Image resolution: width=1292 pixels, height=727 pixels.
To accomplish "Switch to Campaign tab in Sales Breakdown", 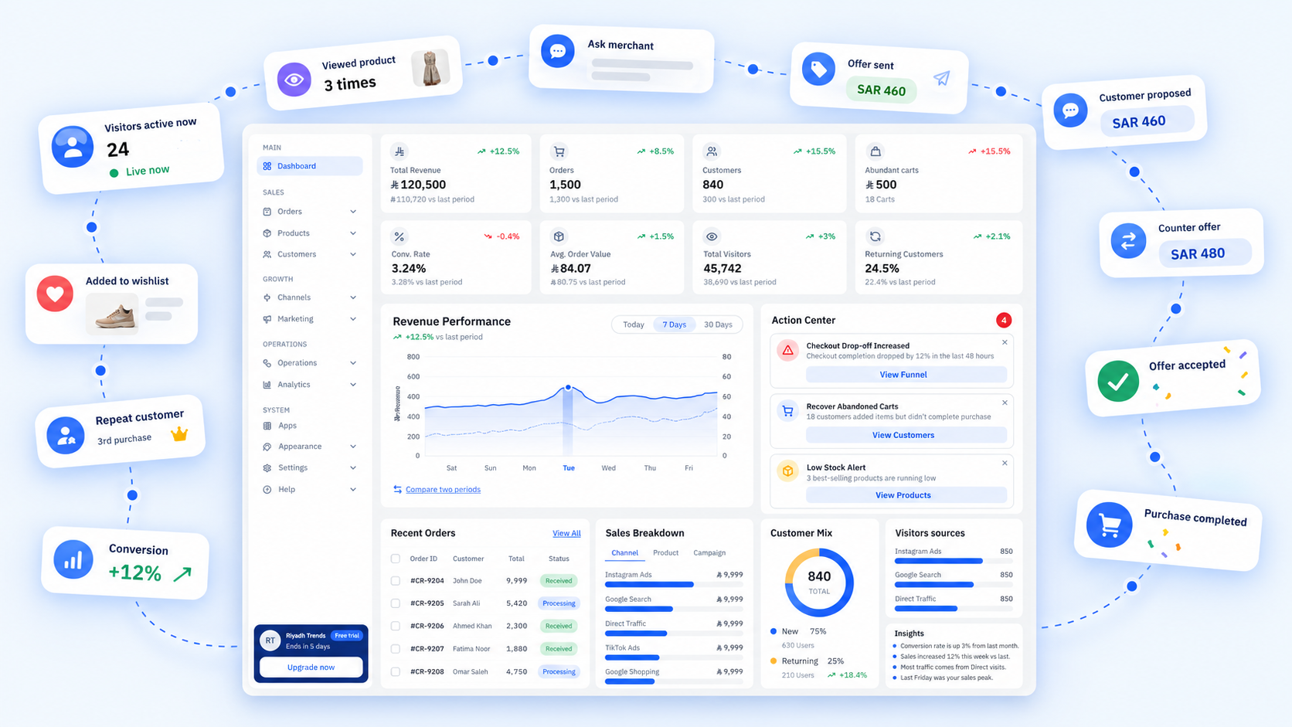I will [x=709, y=553].
